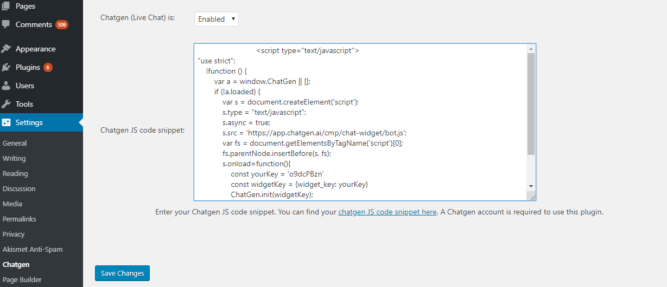Click the Settings sliders icon

tap(6, 122)
